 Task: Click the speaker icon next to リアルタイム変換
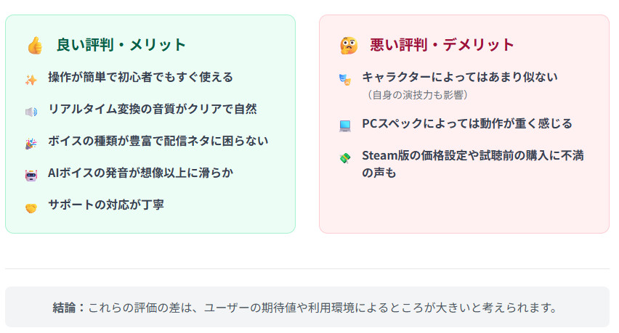pos(31,112)
